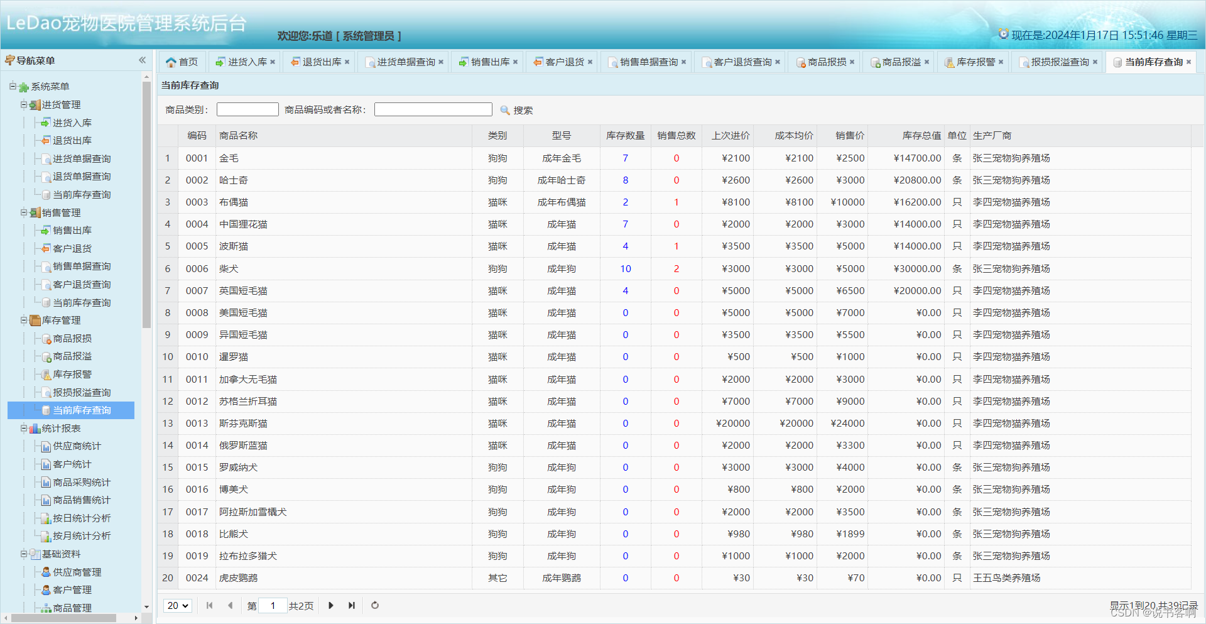Click the 搜索 search button
Image resolution: width=1206 pixels, height=624 pixels.
(516, 110)
